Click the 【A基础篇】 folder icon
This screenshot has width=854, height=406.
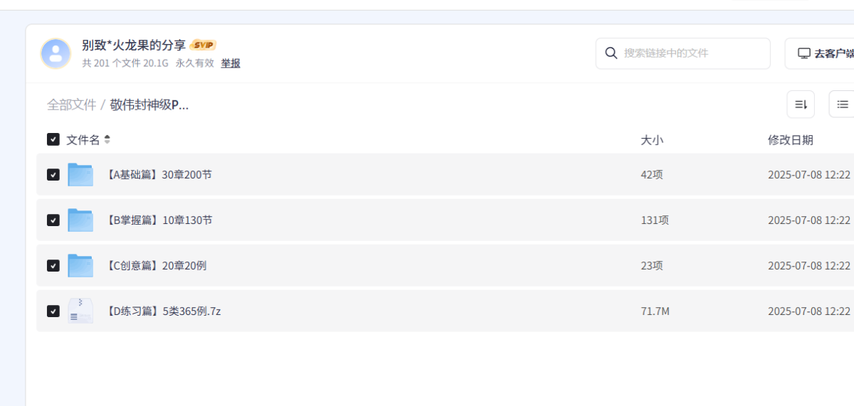80,174
